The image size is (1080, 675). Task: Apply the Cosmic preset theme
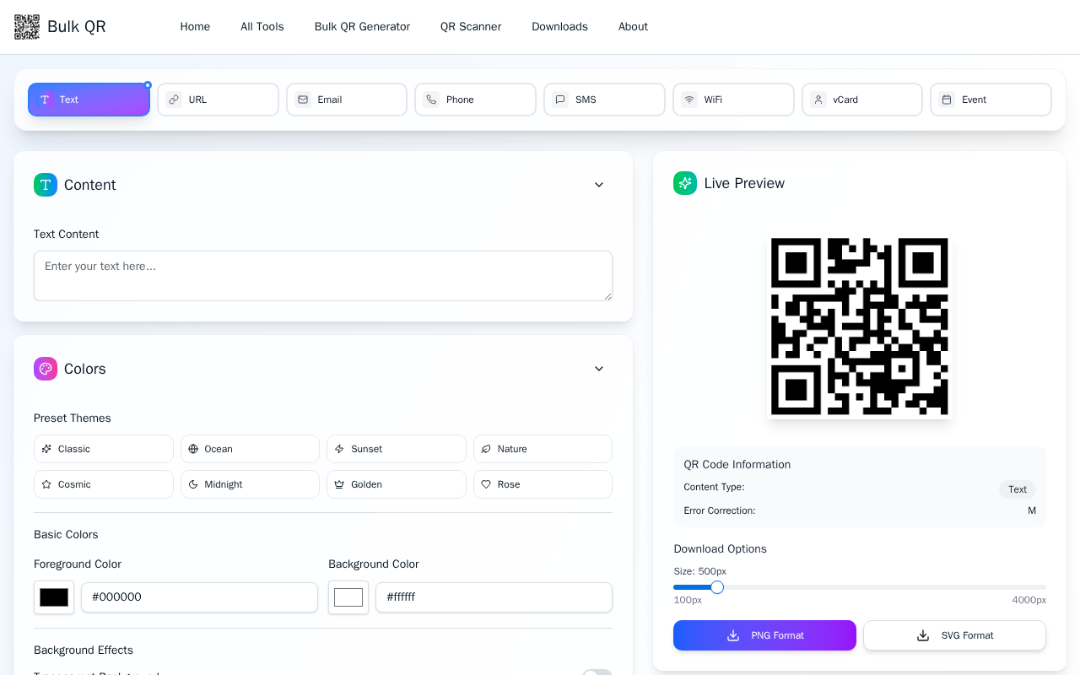[x=104, y=484]
